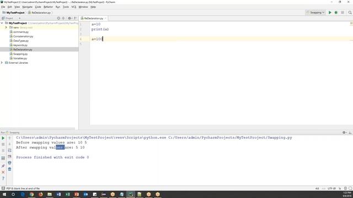Open Cortana search circle on taskbar

tap(13, 194)
